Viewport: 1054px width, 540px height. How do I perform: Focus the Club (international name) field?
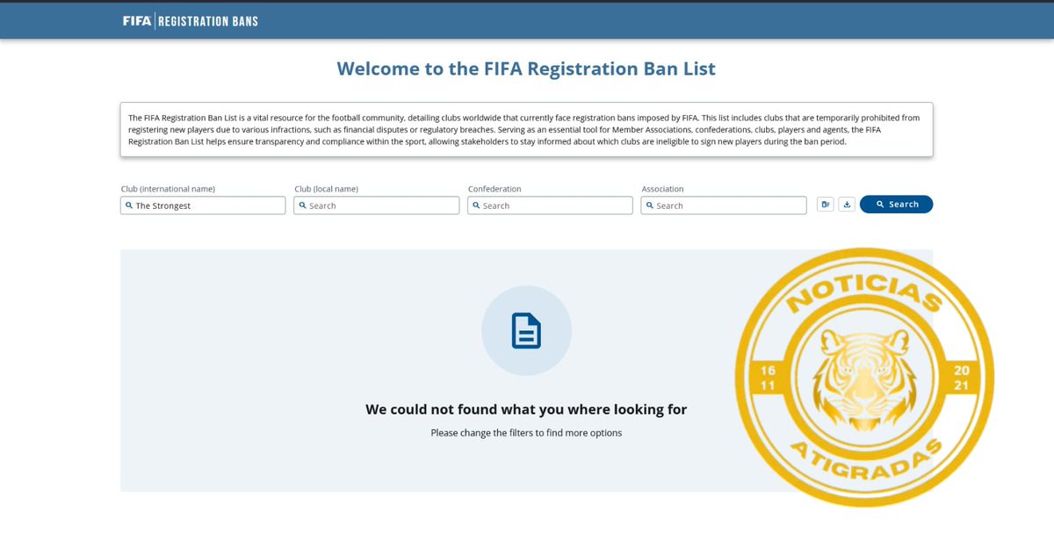point(203,205)
